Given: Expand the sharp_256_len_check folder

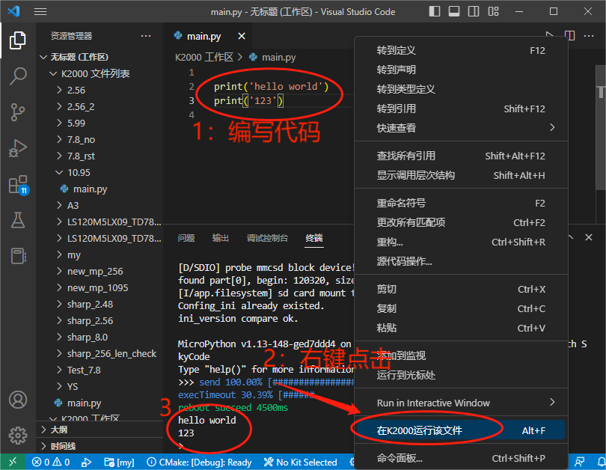Looking at the screenshot, I should pyautogui.click(x=100, y=354).
